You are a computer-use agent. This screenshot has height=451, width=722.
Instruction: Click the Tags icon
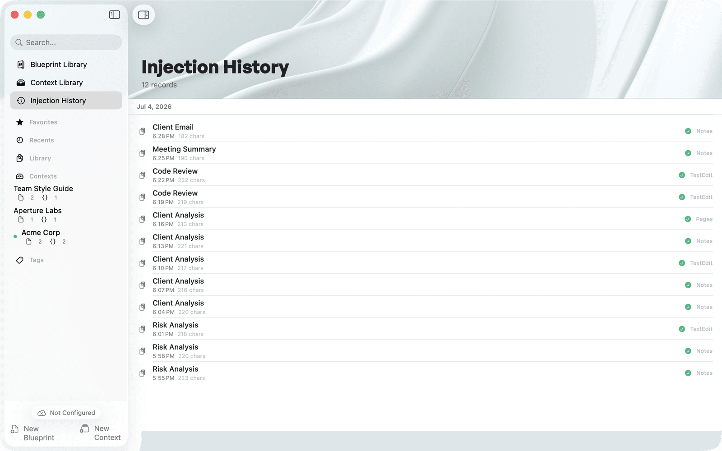coord(20,260)
